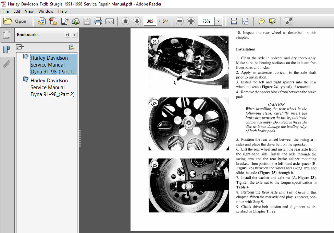Open the attachments paperclip panel

7,64
